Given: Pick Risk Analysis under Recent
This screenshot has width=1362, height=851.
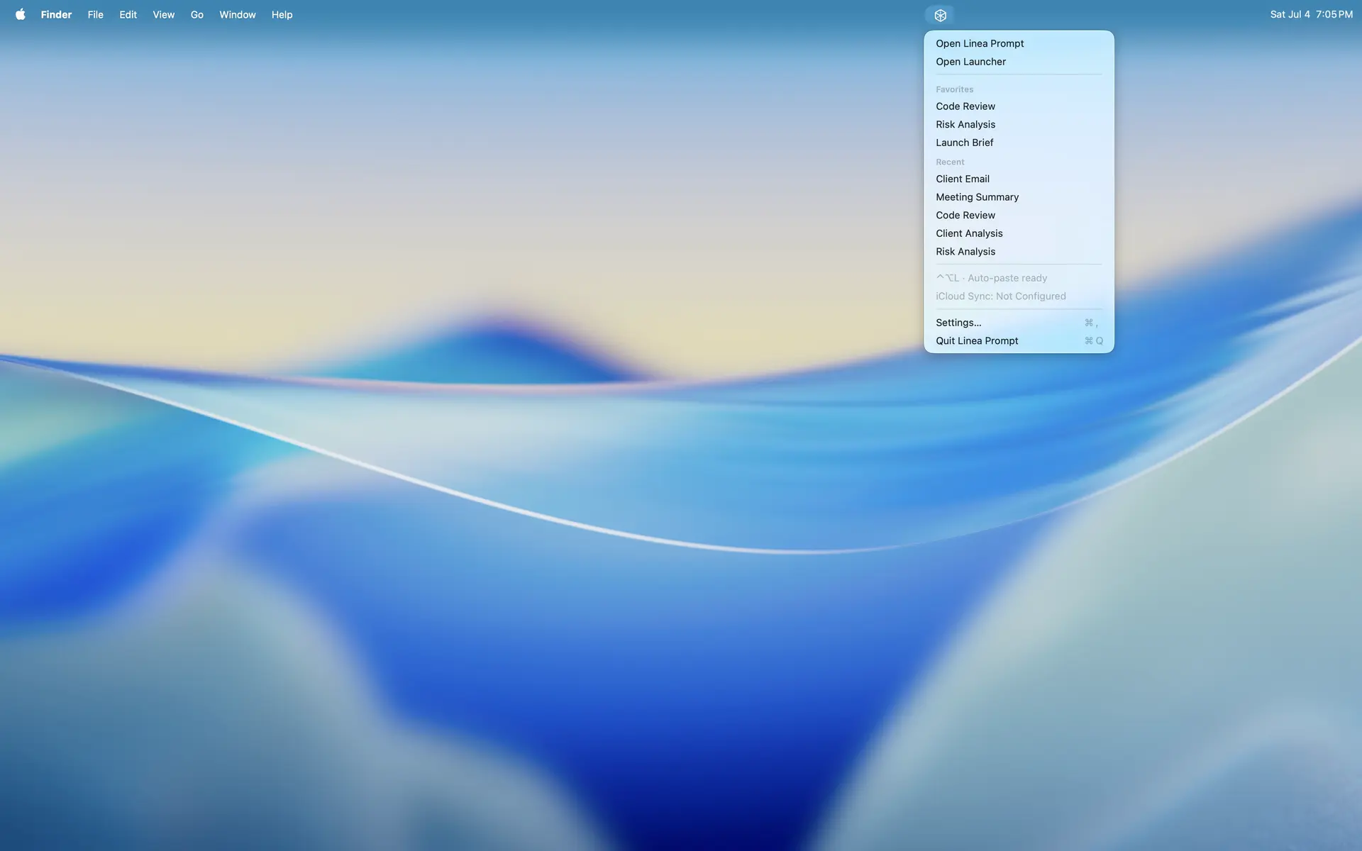Looking at the screenshot, I should (1019, 252).
